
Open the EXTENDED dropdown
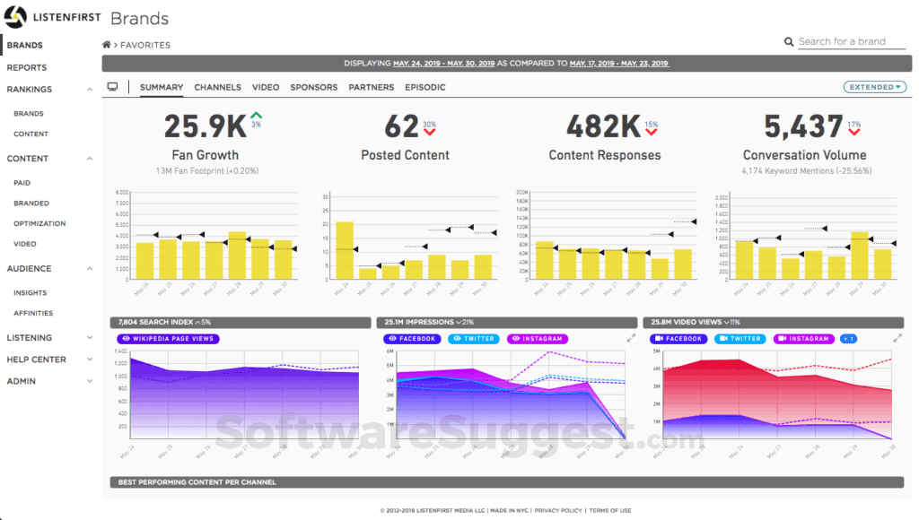tap(876, 86)
